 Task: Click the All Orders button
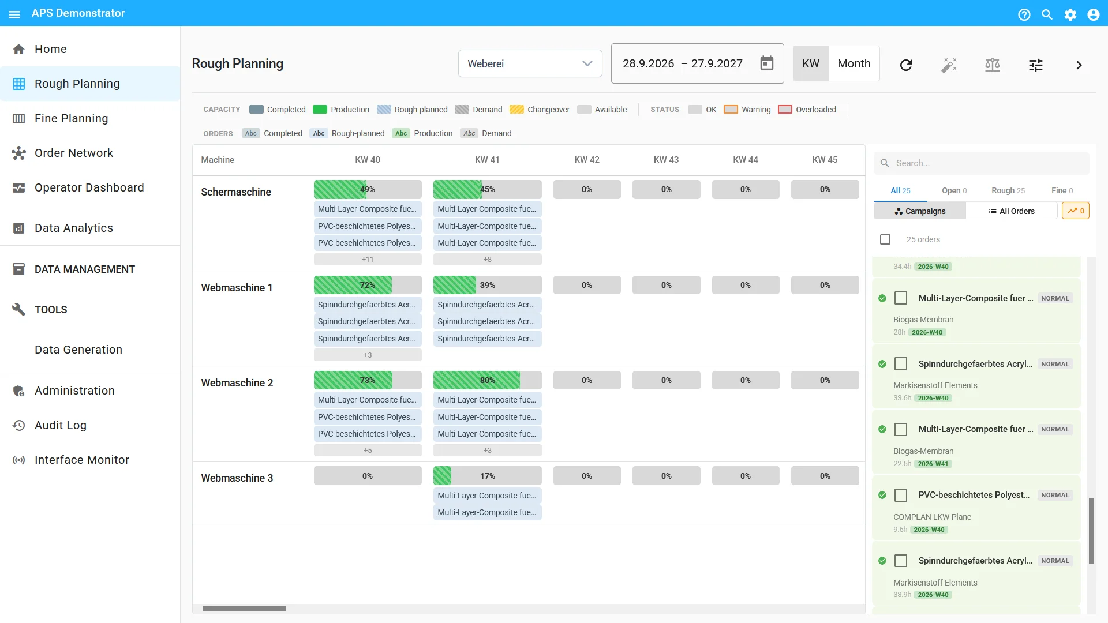tap(1012, 211)
